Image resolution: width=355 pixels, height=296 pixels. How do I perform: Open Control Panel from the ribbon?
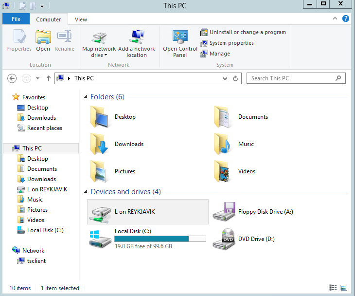click(x=180, y=43)
